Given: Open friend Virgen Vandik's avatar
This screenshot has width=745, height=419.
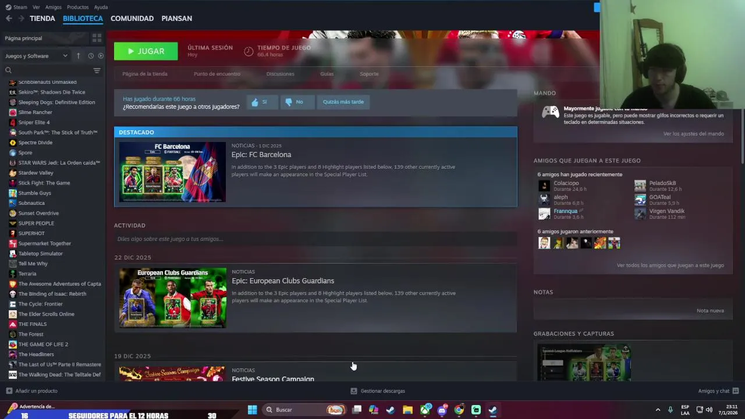Looking at the screenshot, I should (640, 214).
